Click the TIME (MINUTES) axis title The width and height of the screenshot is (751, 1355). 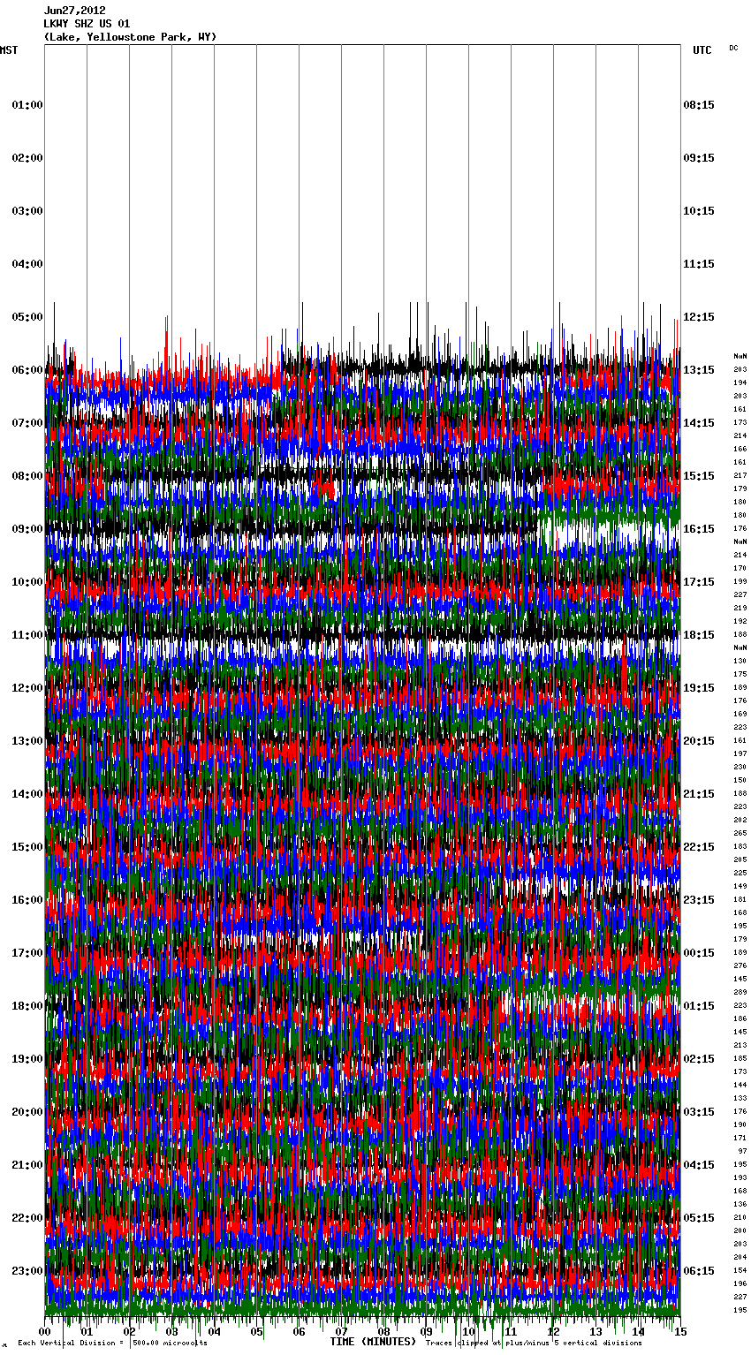pyautogui.click(x=373, y=1342)
